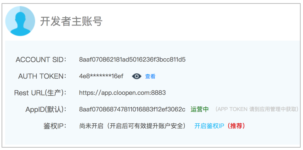
Task: Click the Rest URL https://app.cloopen.com:8883
Action: 122,93
